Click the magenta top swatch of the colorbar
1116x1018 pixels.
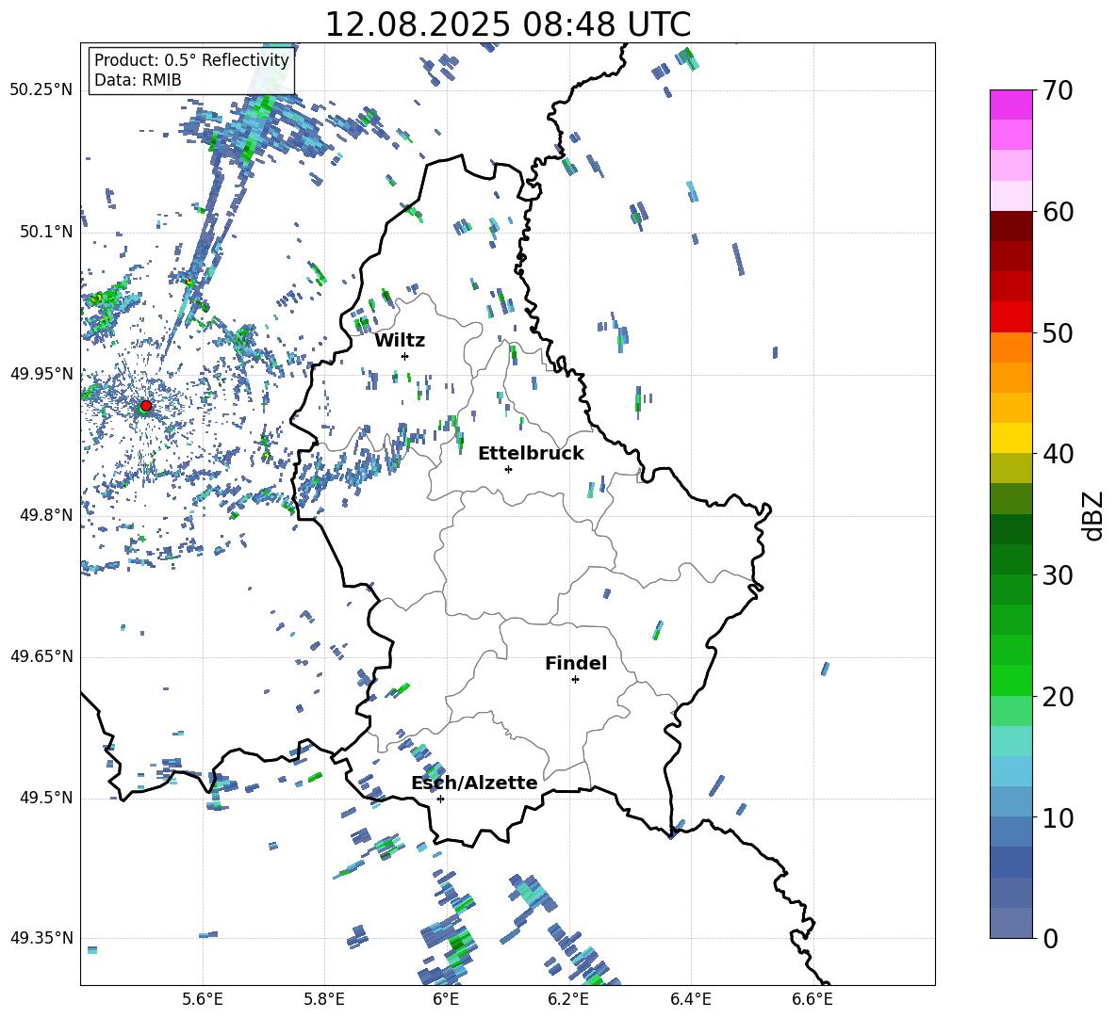point(1010,105)
